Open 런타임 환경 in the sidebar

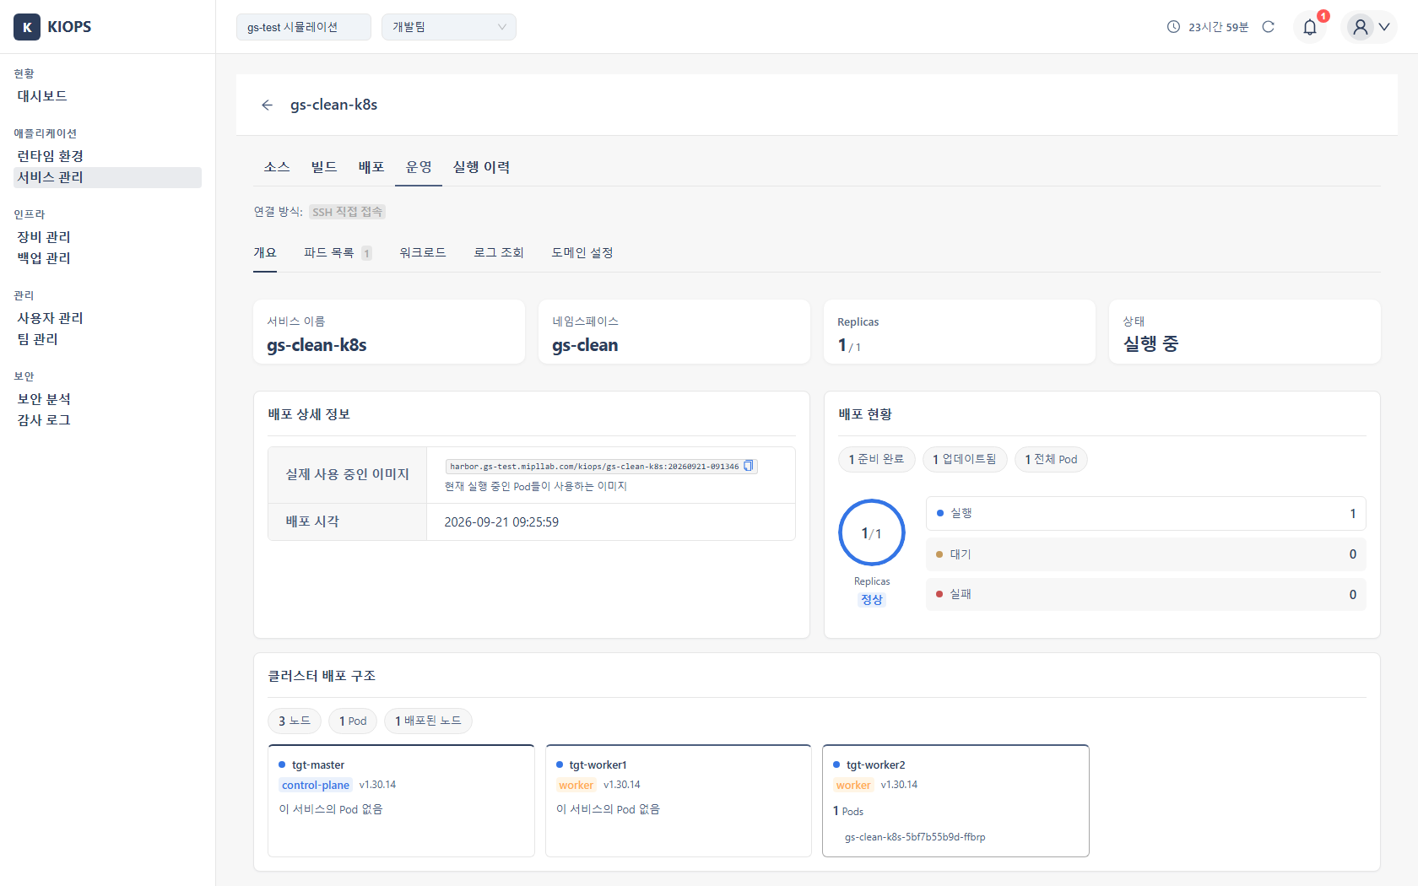point(108,156)
